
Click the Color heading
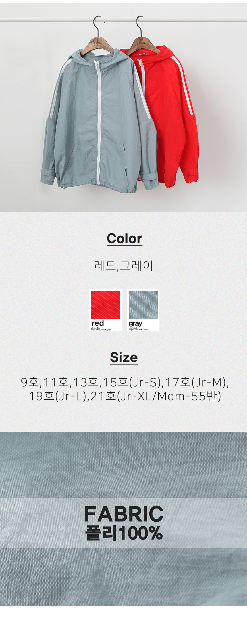(x=124, y=239)
